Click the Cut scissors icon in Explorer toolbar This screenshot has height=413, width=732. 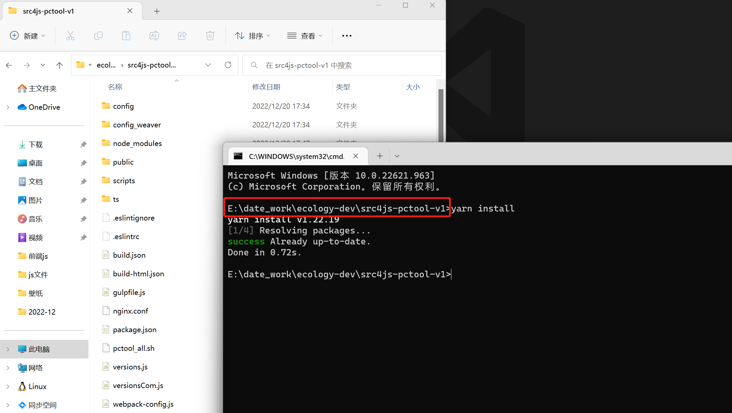[70, 36]
